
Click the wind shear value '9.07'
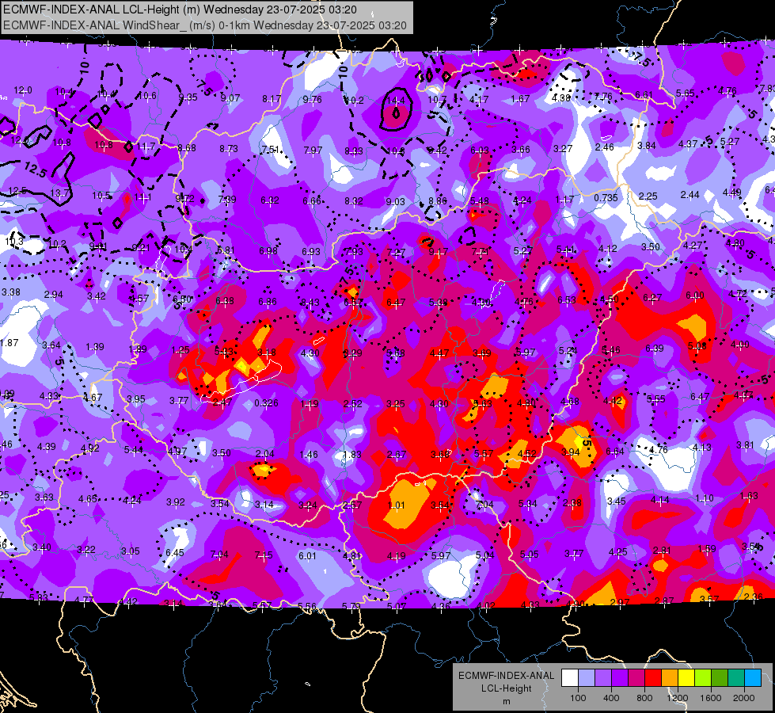click(230, 98)
